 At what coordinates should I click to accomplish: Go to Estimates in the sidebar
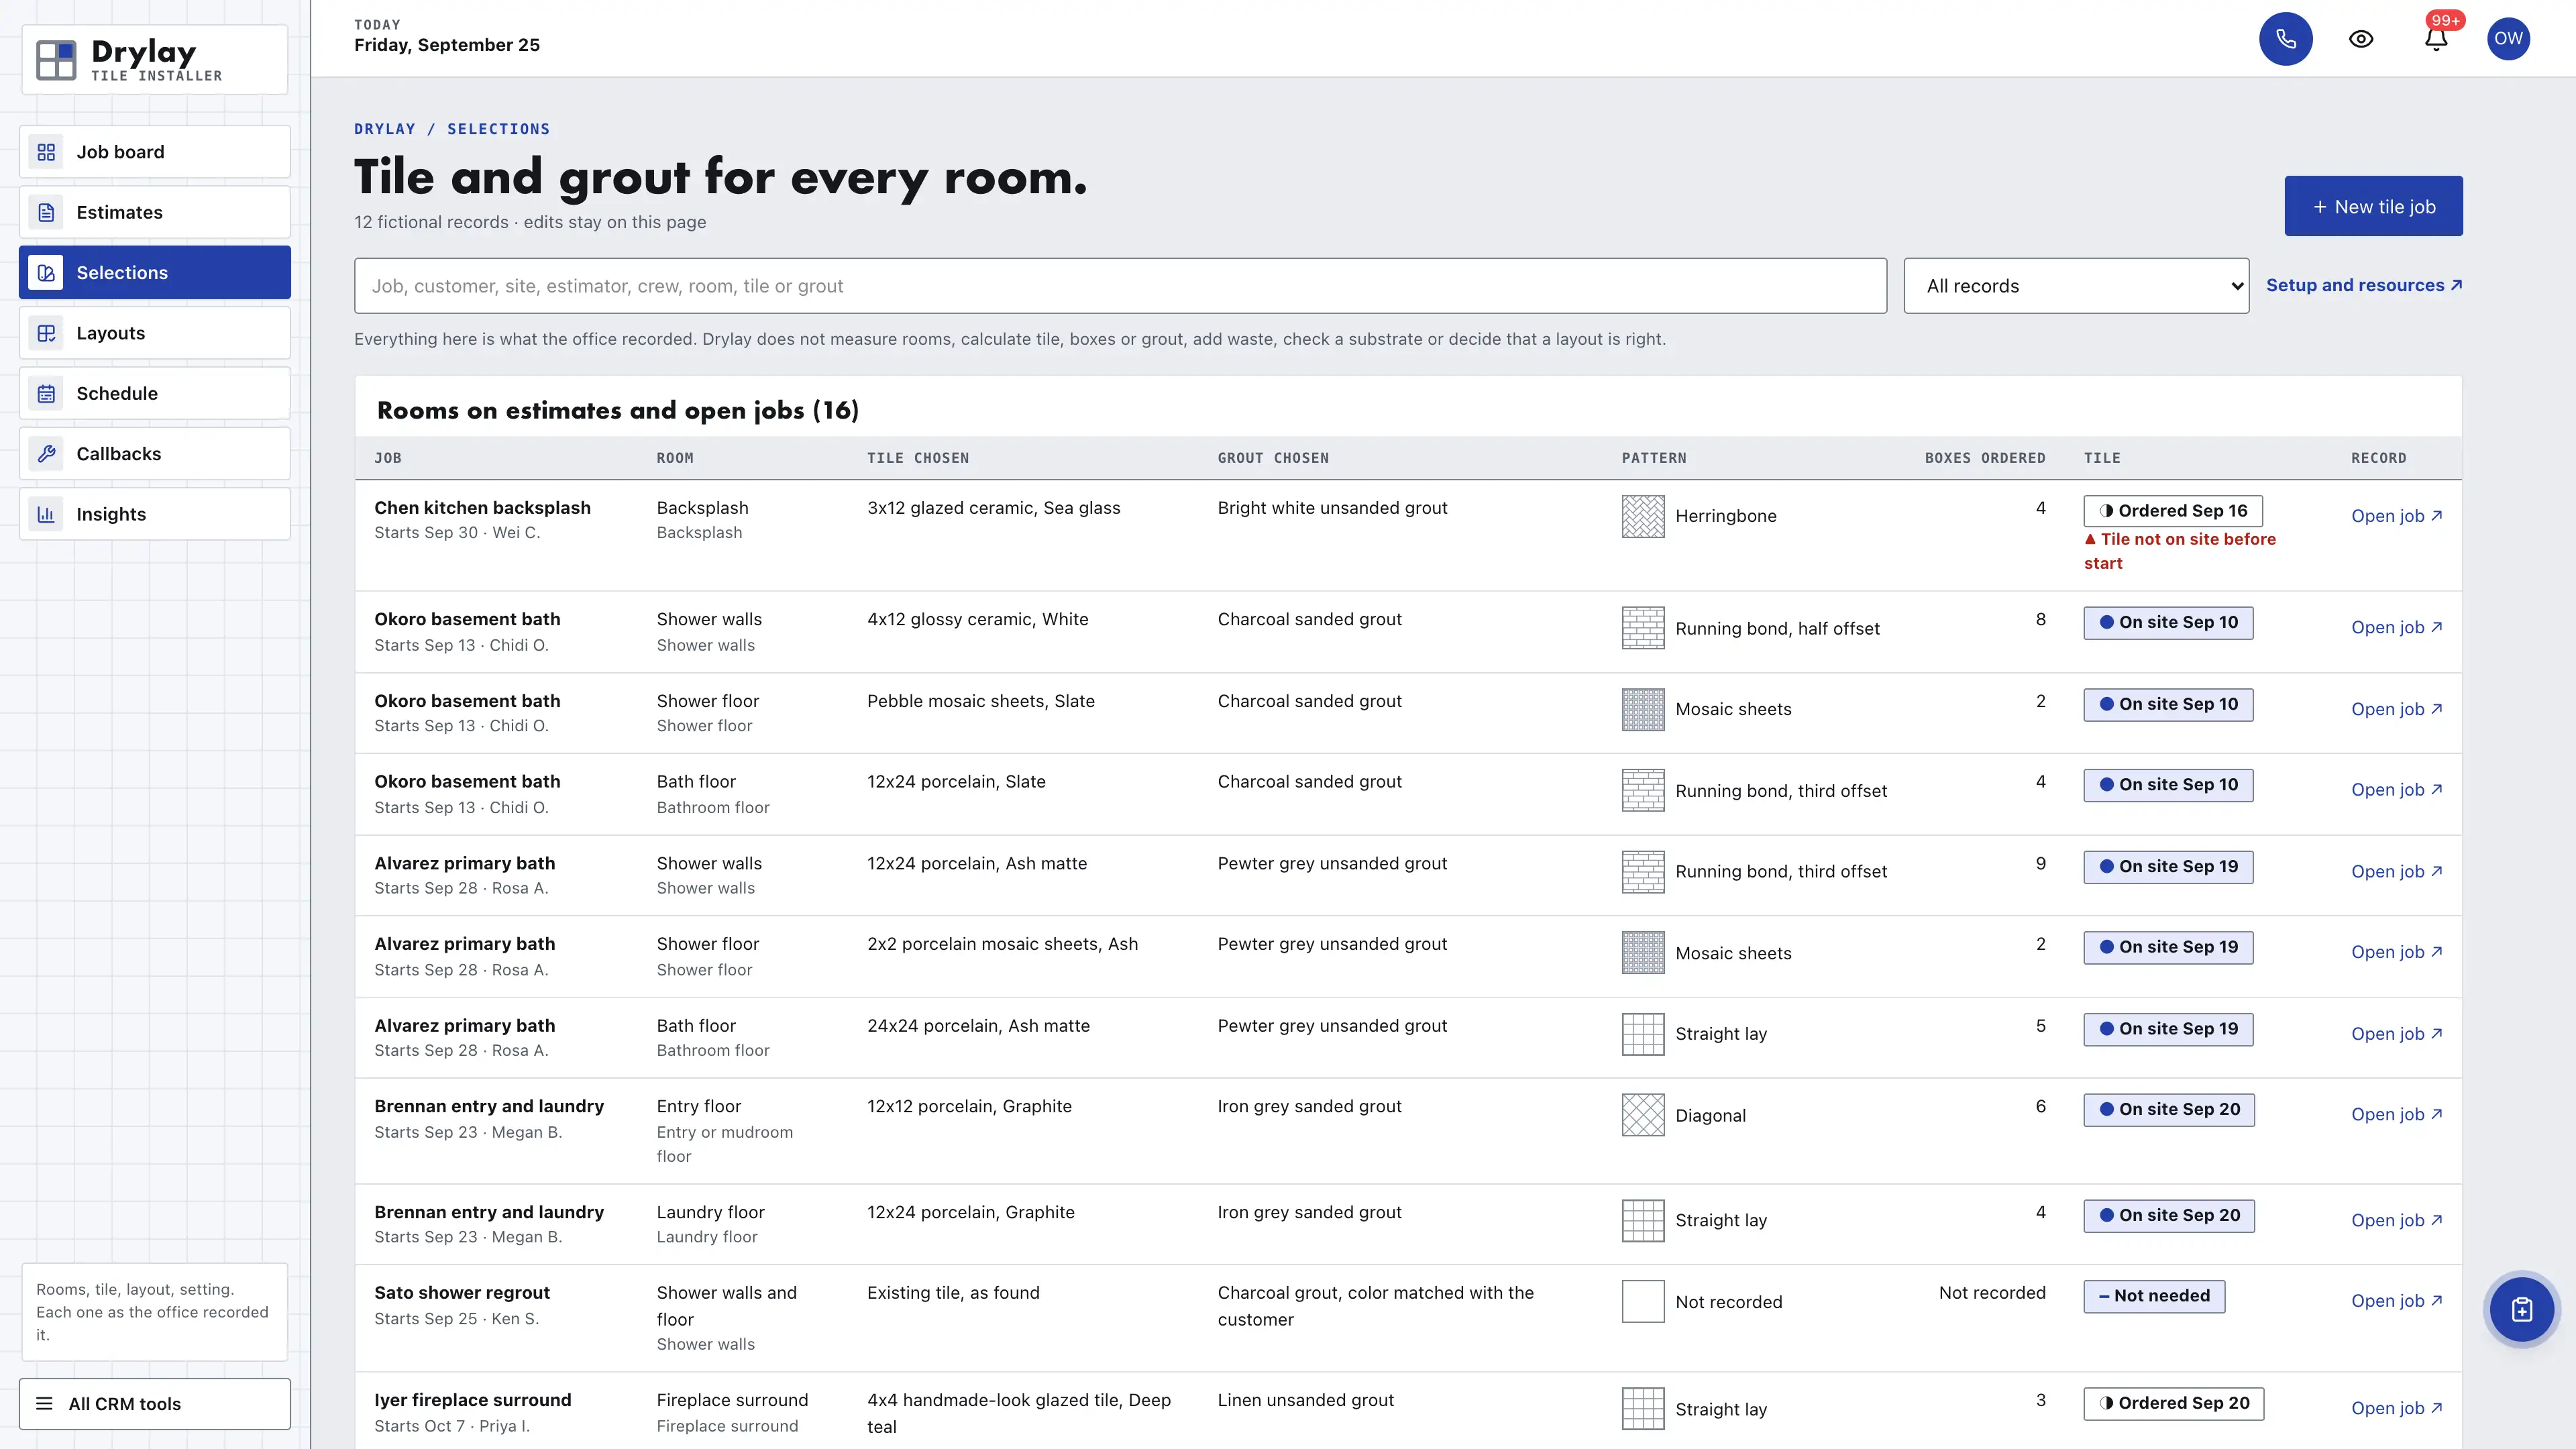click(155, 212)
